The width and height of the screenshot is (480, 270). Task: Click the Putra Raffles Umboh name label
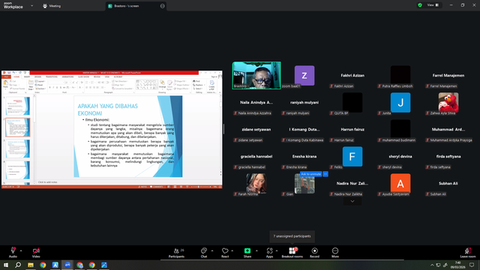395,86
